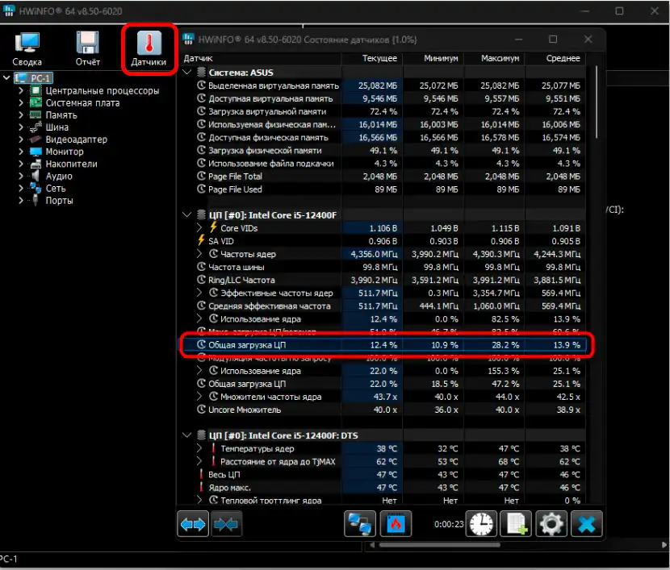Viewport: 670px width, 570px height.
Task: Click the flame fan control icon
Action: tap(396, 524)
